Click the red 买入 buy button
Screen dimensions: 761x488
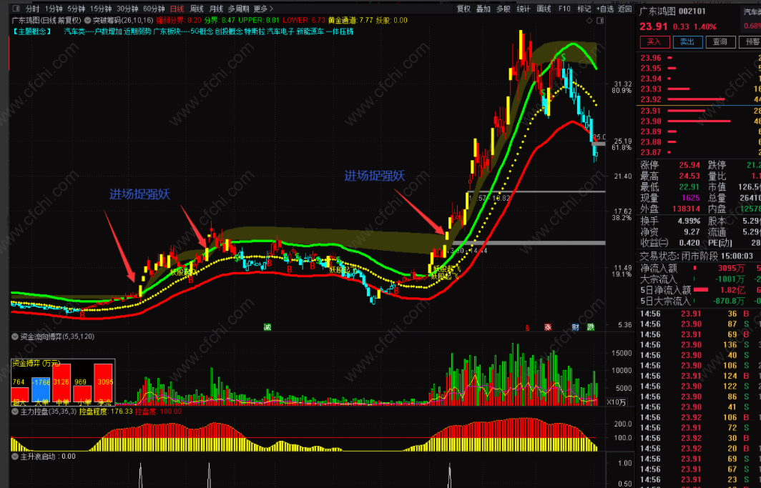click(x=653, y=42)
